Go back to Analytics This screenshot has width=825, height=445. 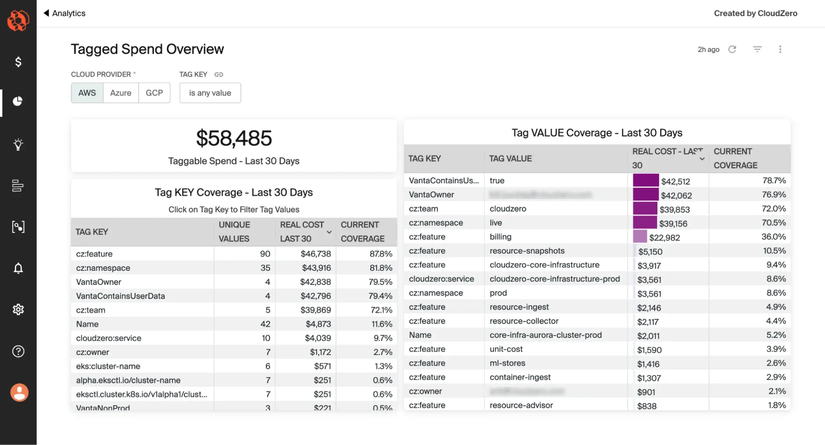tap(64, 13)
